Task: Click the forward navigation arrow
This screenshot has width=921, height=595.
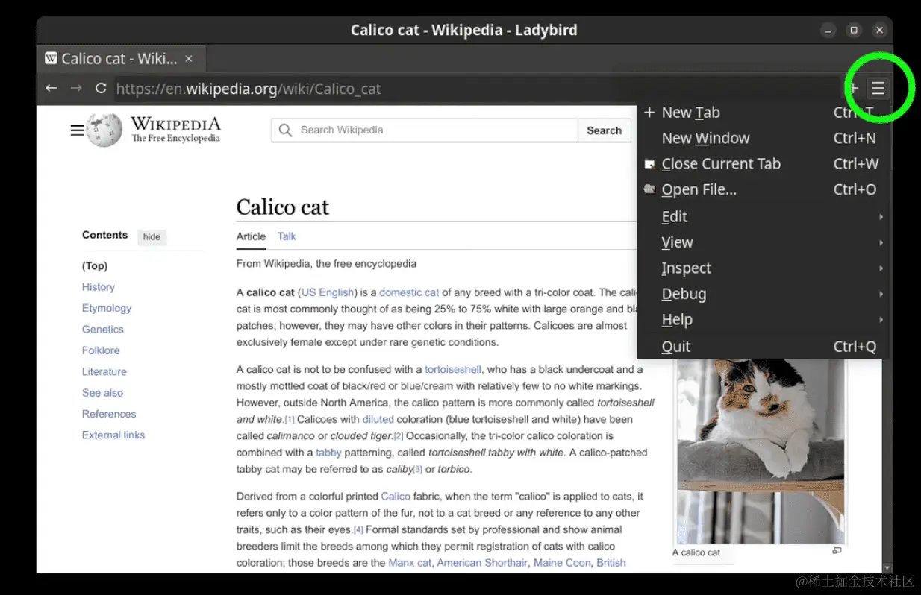Action: click(x=75, y=88)
